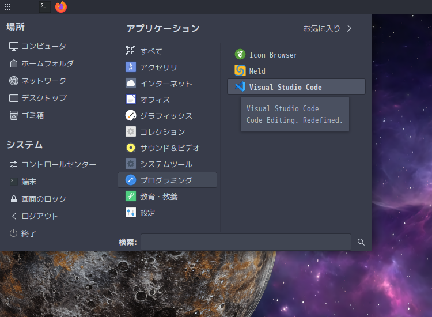This screenshot has width=432, height=317.
Task: Click the グラフィックス paintbrush icon
Action: 131,115
